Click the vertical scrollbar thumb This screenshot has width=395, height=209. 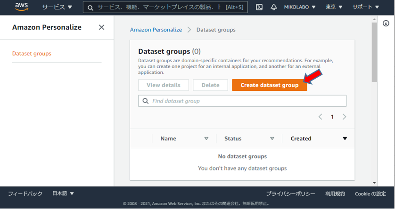374,52
